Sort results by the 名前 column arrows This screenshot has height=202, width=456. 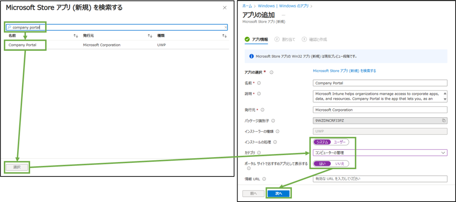(x=76, y=36)
